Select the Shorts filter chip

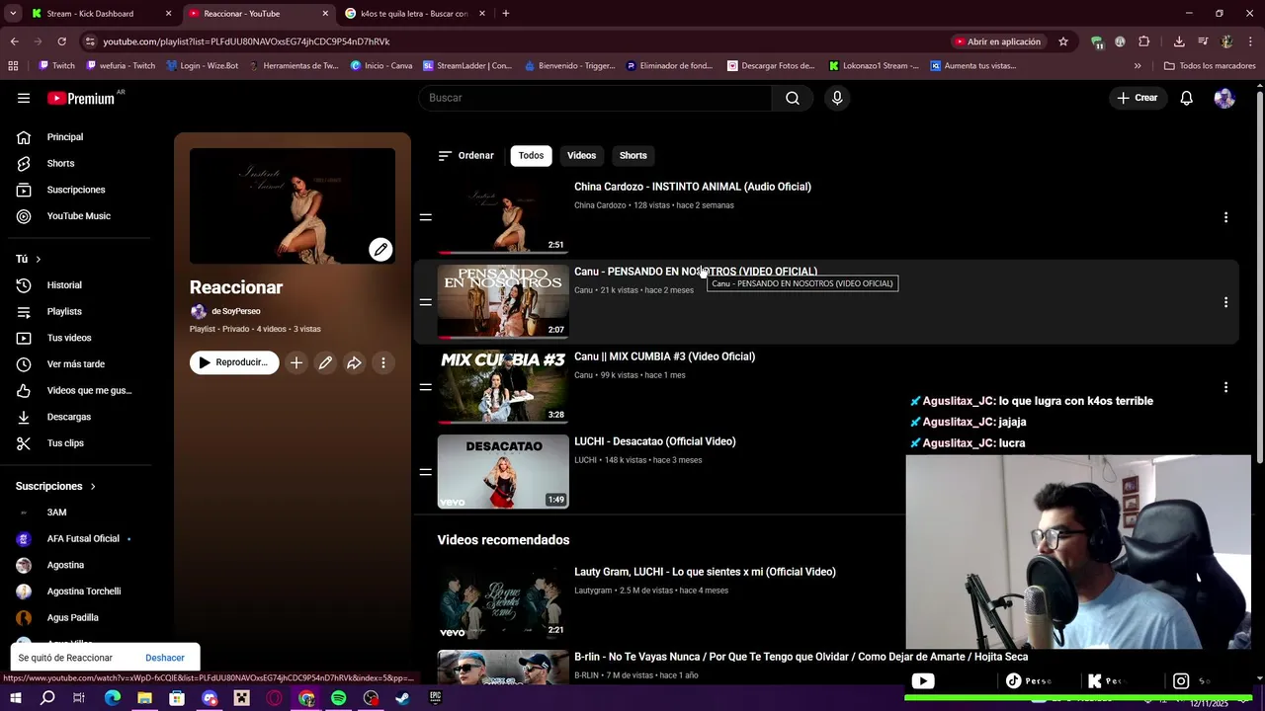632,155
